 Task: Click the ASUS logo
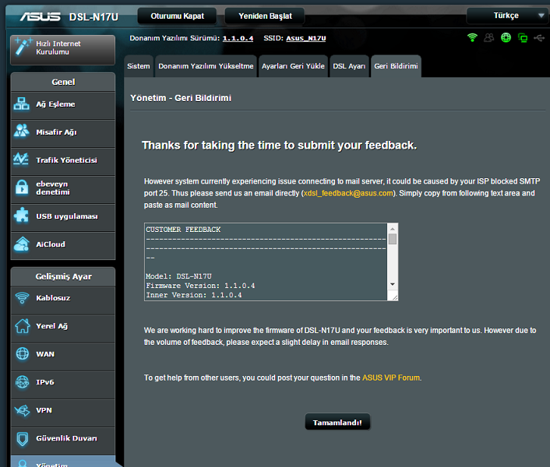[x=40, y=16]
